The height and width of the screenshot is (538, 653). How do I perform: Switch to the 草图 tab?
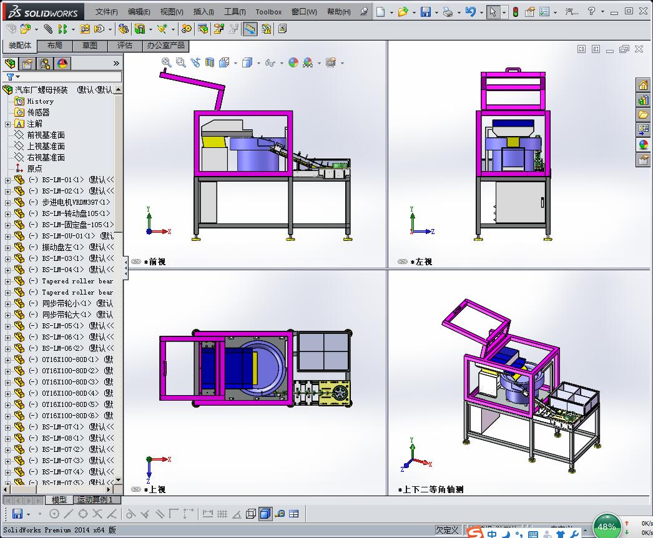coord(90,46)
